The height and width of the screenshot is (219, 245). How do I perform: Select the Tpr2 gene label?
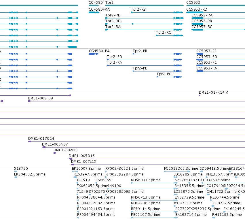tap(109, 3)
